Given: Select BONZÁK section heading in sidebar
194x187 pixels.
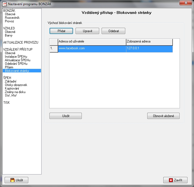Looking at the screenshot, I should [9, 11].
